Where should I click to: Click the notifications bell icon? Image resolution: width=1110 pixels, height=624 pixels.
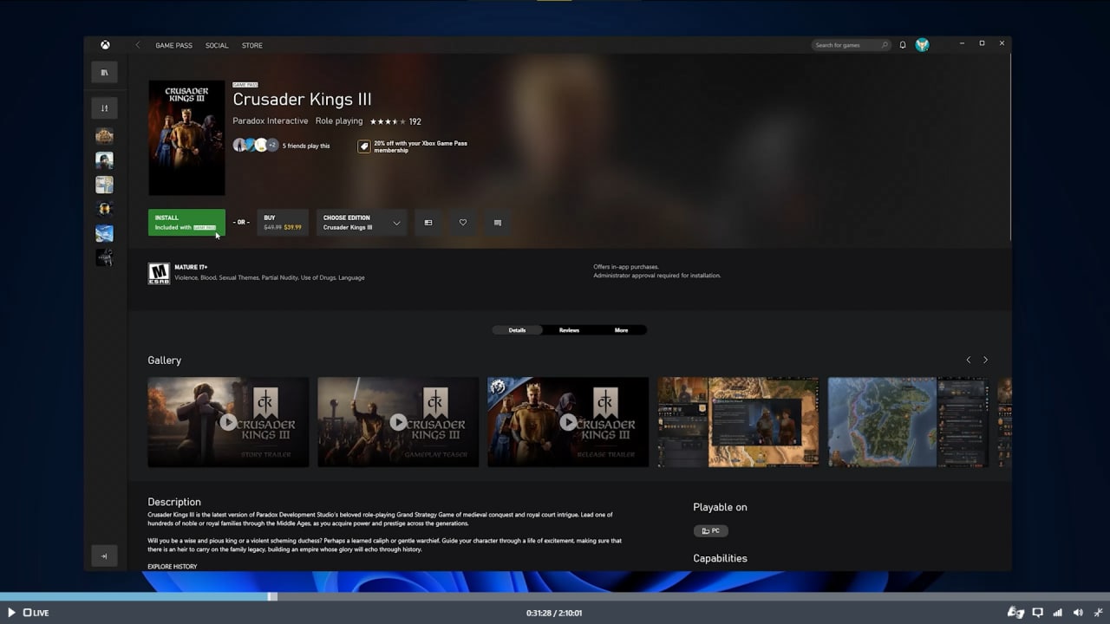(903, 45)
